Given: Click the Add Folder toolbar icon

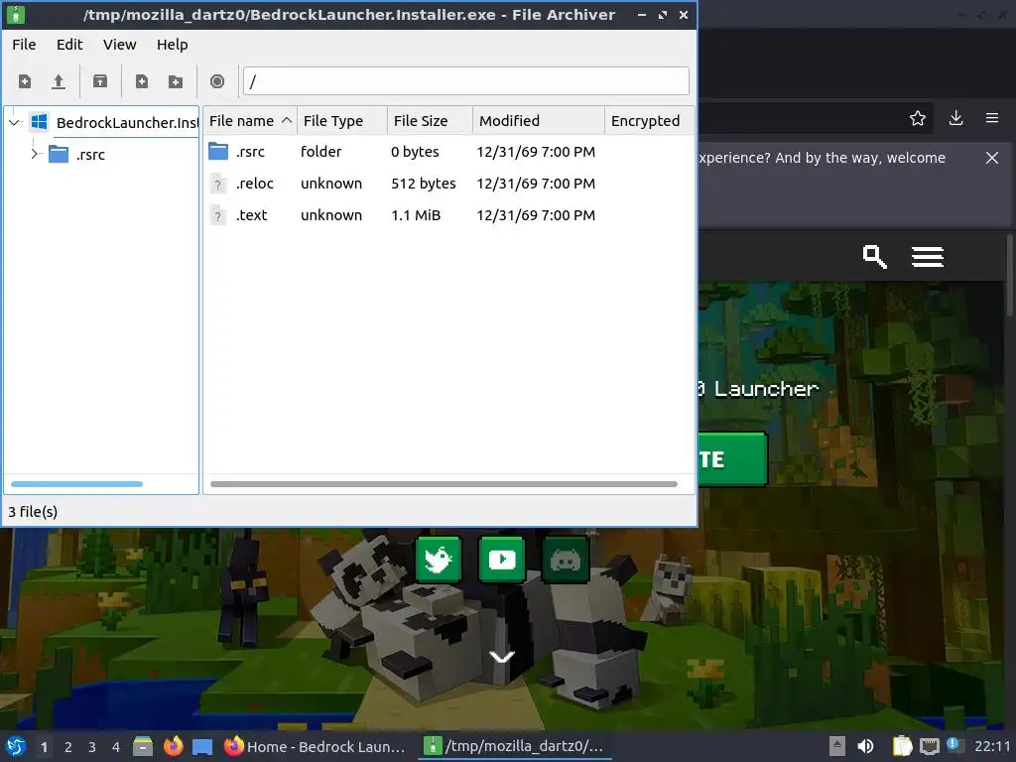Looking at the screenshot, I should click(176, 81).
